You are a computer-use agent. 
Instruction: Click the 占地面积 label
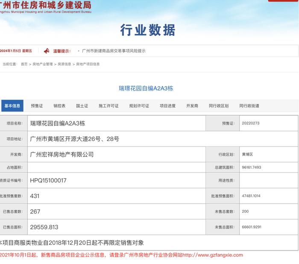[15, 167]
